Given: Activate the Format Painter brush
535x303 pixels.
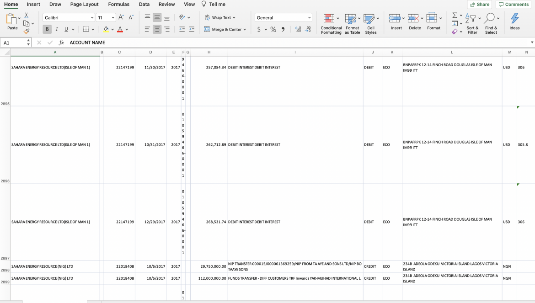Looking at the screenshot, I should click(26, 32).
